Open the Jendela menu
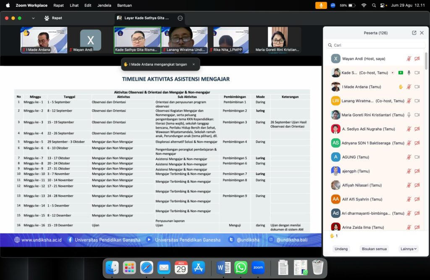 click(x=104, y=5)
